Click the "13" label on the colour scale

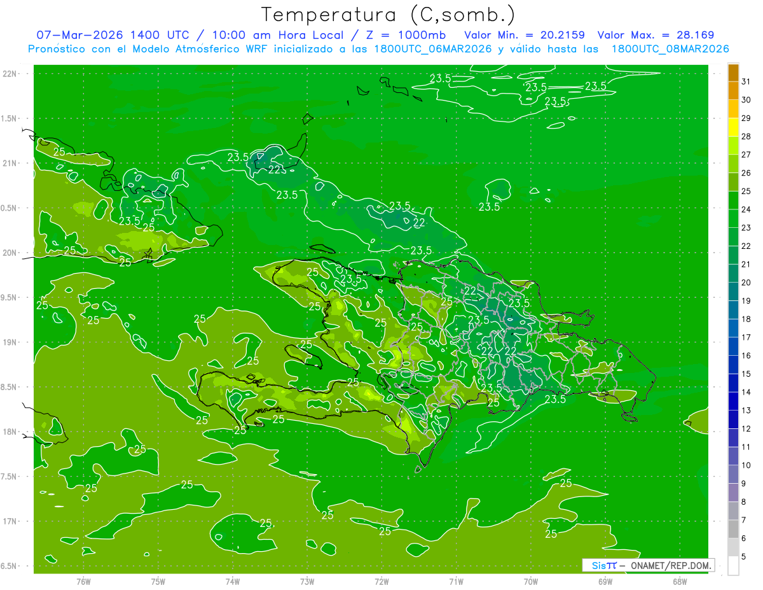pyautogui.click(x=746, y=411)
